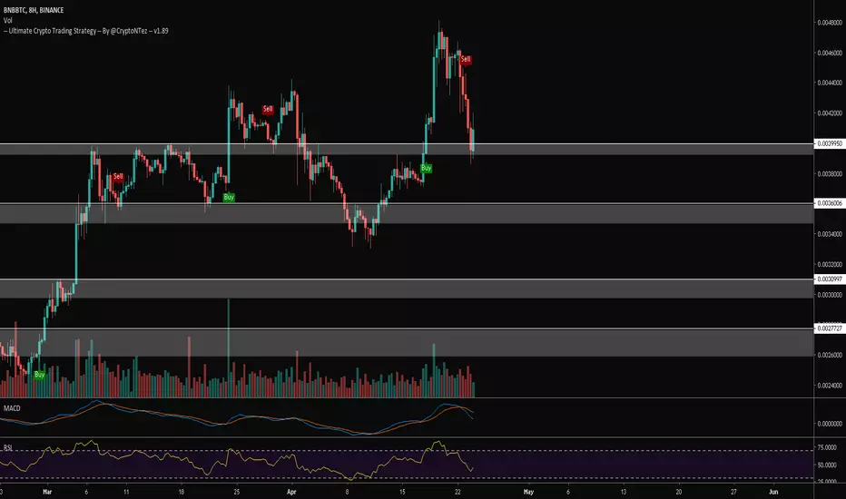Click the Apr label on the time axis
Screen dimensions: 846x499
292,492
